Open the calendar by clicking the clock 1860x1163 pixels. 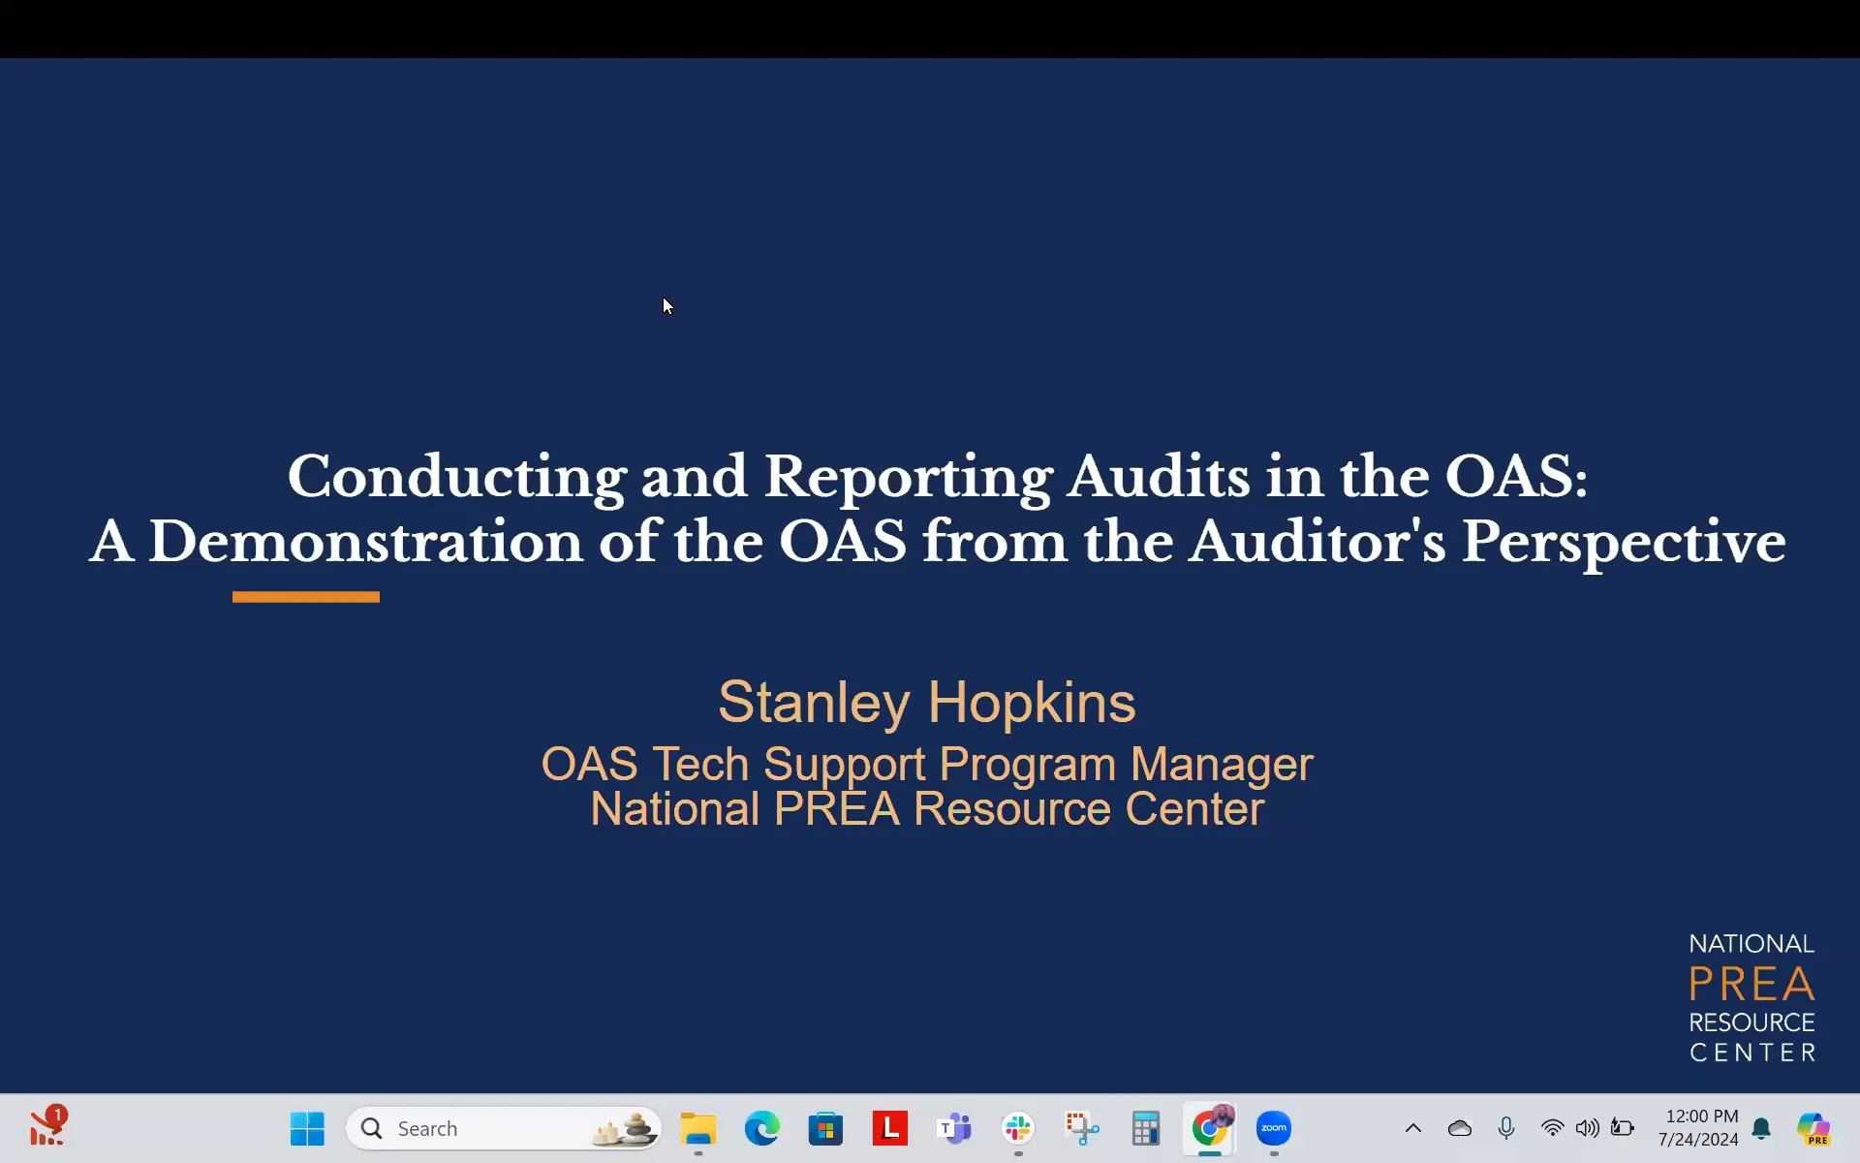pos(1700,1127)
